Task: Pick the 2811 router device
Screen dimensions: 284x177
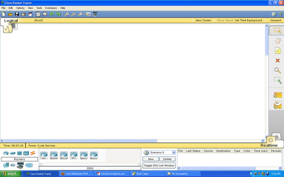Action: [x=74, y=155]
